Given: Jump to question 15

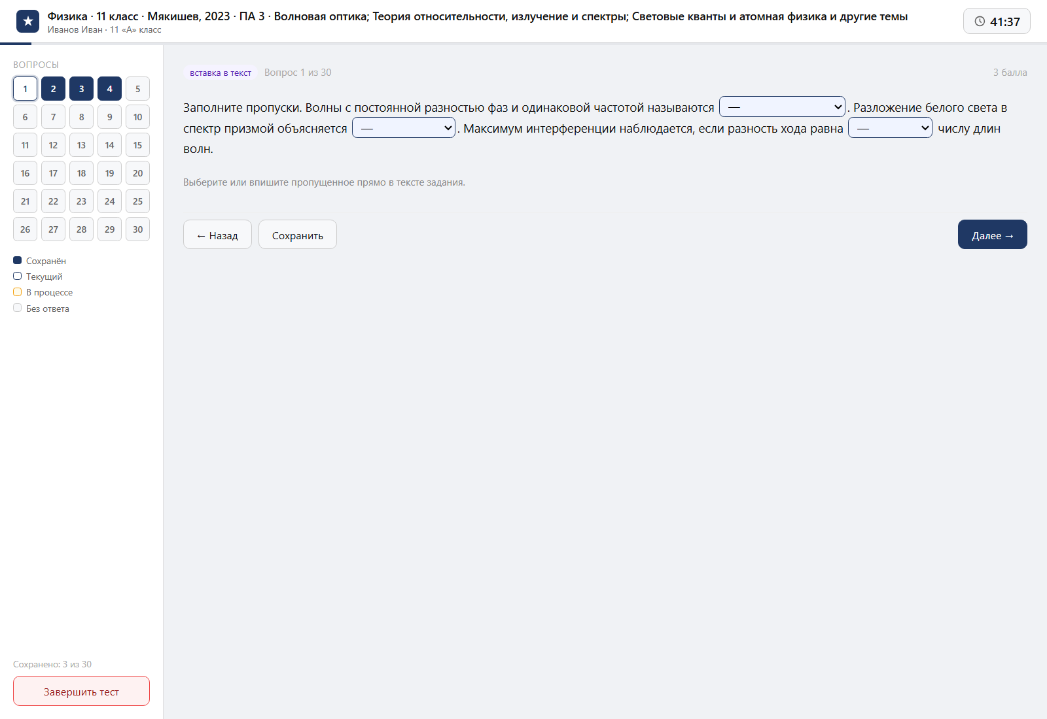Looking at the screenshot, I should (137, 145).
